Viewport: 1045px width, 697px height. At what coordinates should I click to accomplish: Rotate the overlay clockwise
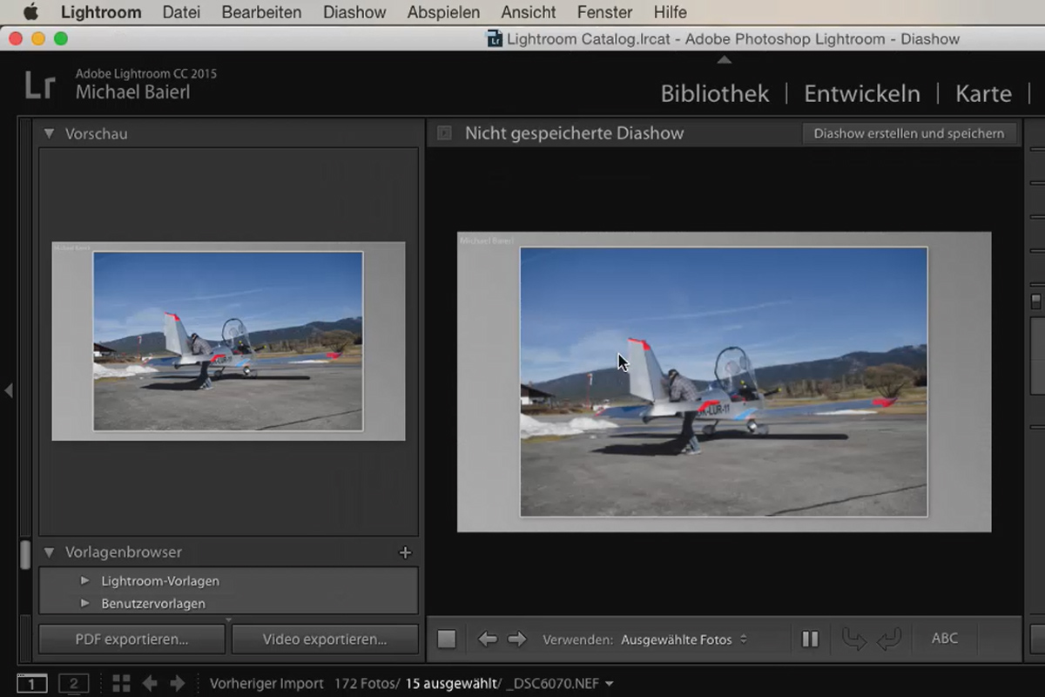click(x=888, y=639)
